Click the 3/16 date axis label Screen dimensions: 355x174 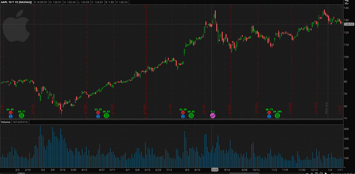[62, 170]
